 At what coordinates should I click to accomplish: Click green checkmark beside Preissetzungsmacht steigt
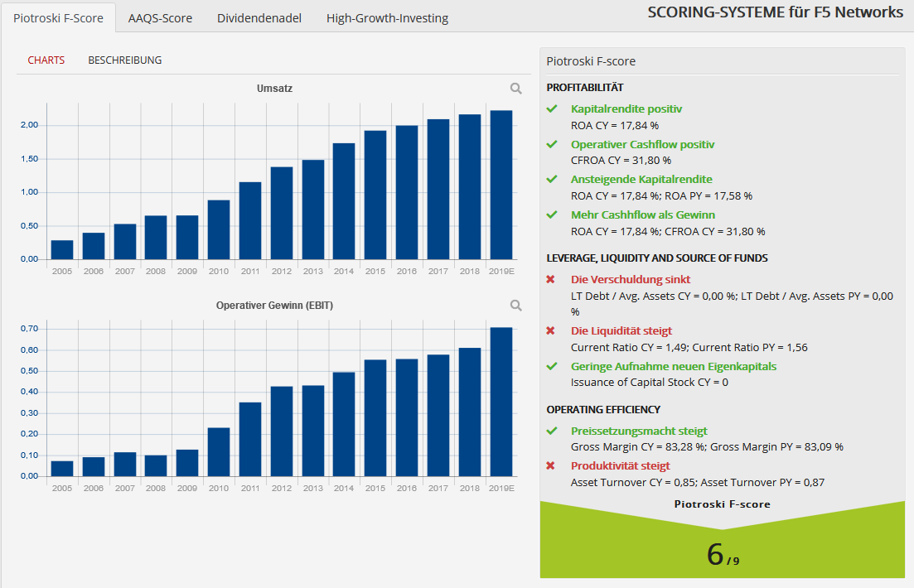[x=552, y=431]
